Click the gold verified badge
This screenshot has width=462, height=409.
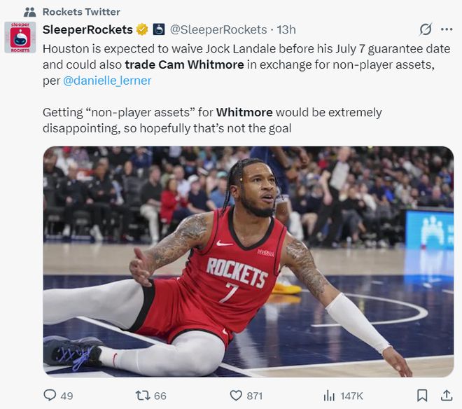[x=142, y=29]
